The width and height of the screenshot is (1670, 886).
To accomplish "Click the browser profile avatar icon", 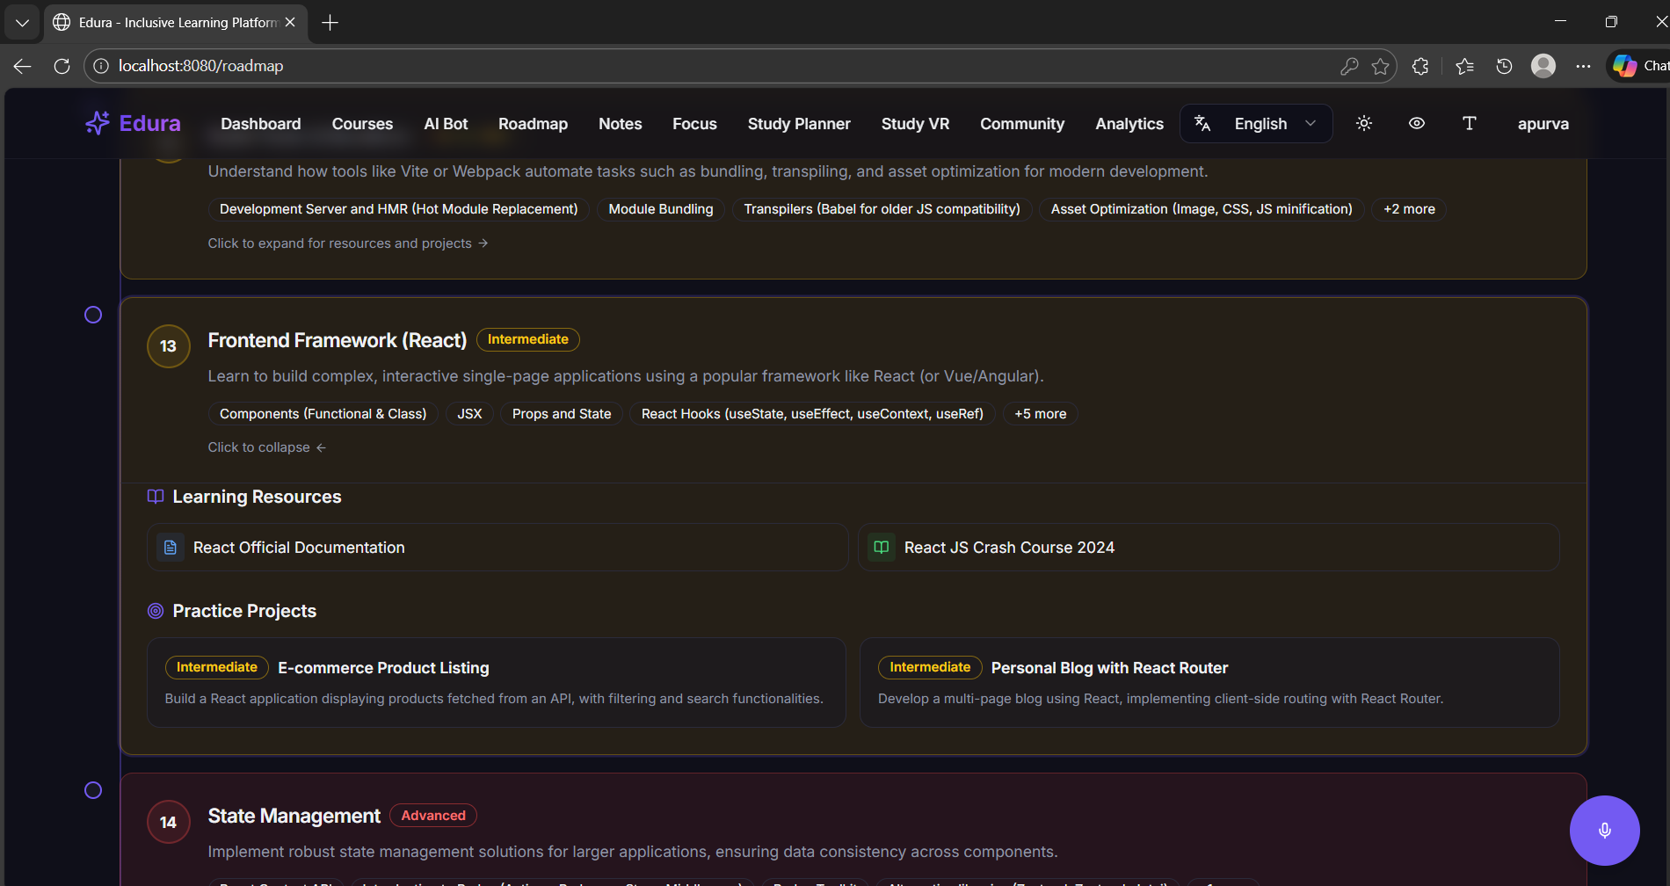I will click(x=1543, y=66).
